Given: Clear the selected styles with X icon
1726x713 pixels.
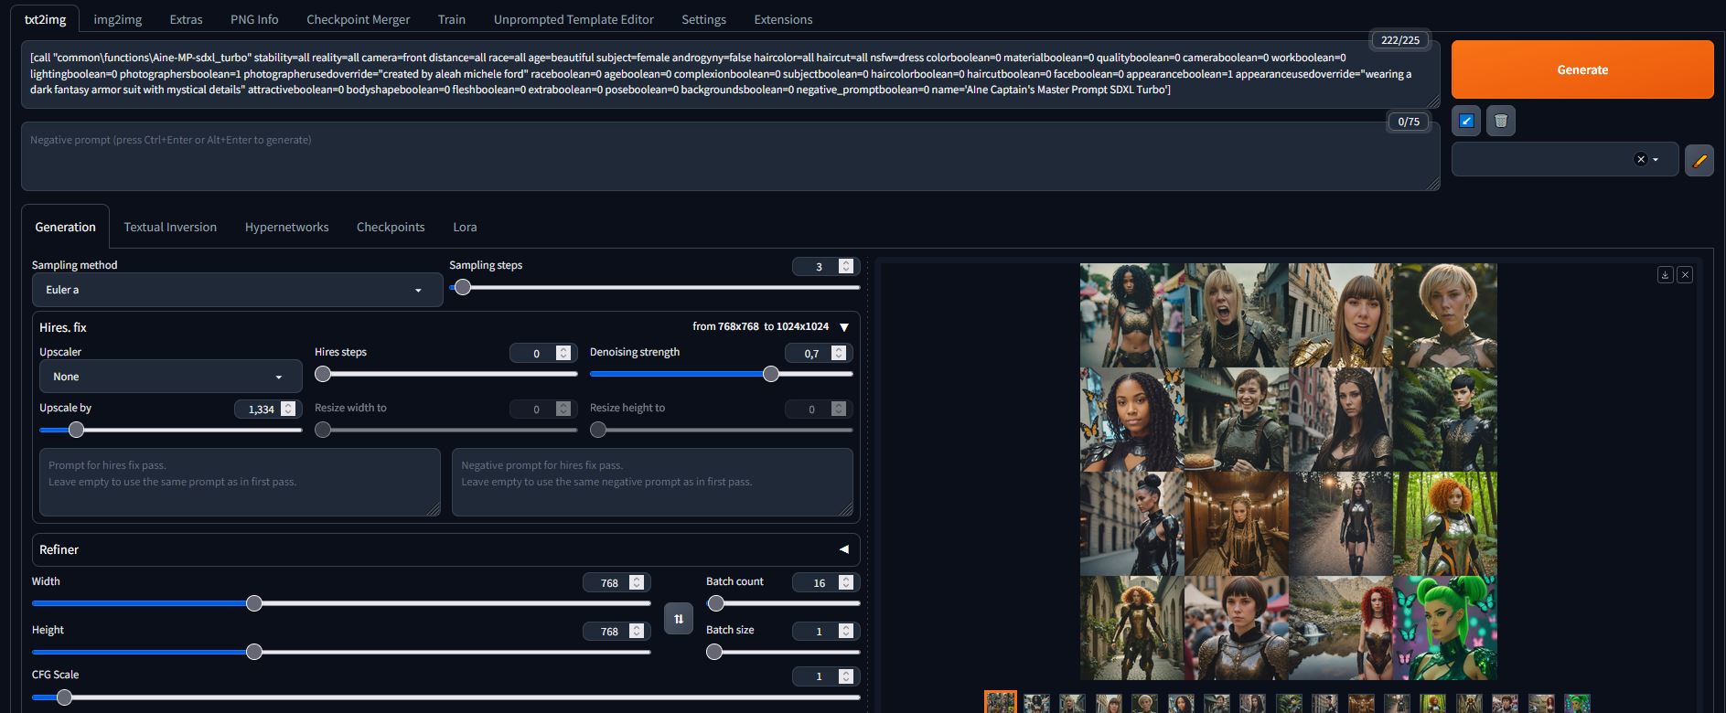Looking at the screenshot, I should click(1640, 159).
